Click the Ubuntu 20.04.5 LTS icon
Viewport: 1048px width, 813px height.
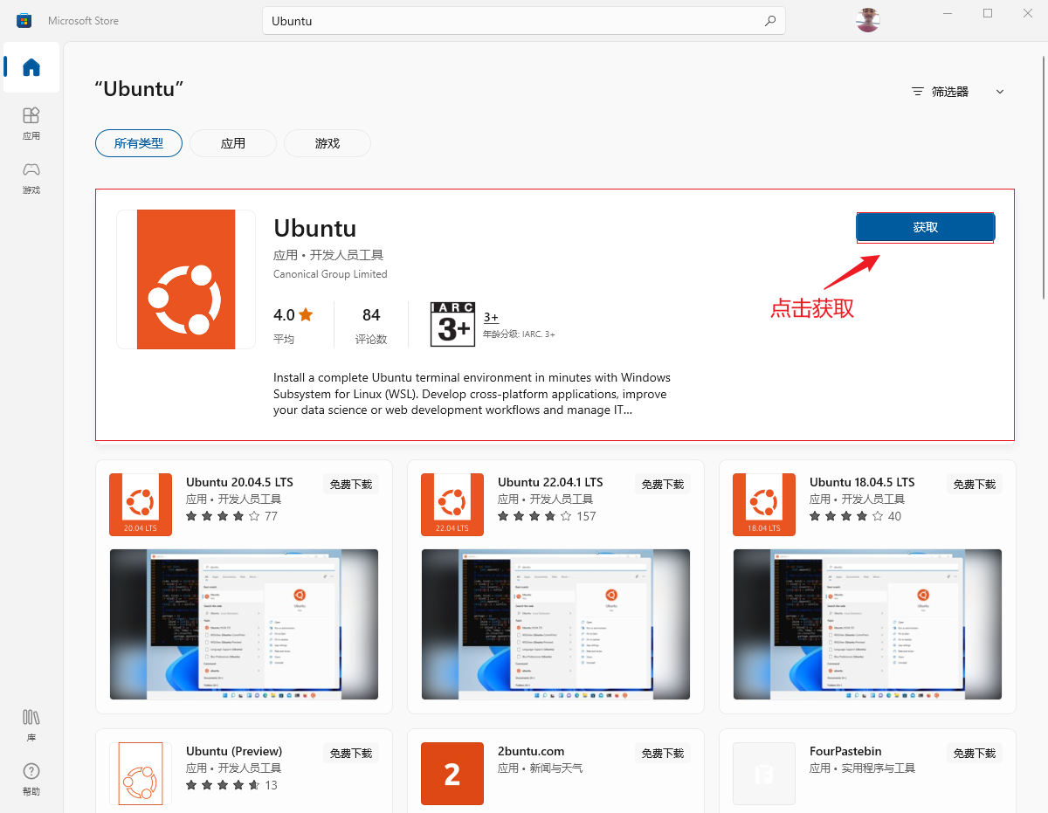point(140,505)
